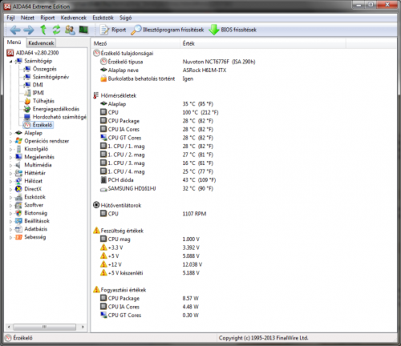
Task: Expand the Kiszolgáló tree node
Action: (x=10, y=149)
